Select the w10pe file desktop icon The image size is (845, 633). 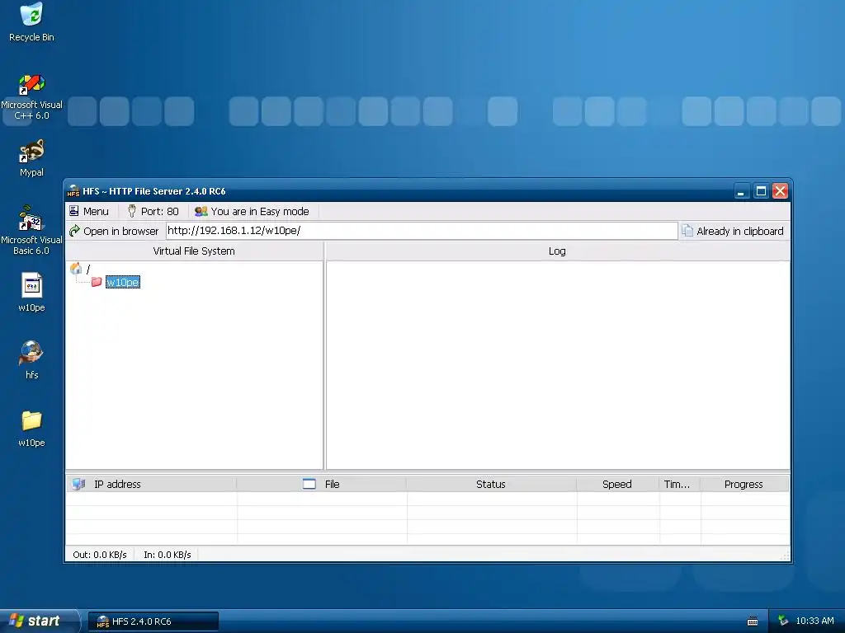(x=31, y=293)
